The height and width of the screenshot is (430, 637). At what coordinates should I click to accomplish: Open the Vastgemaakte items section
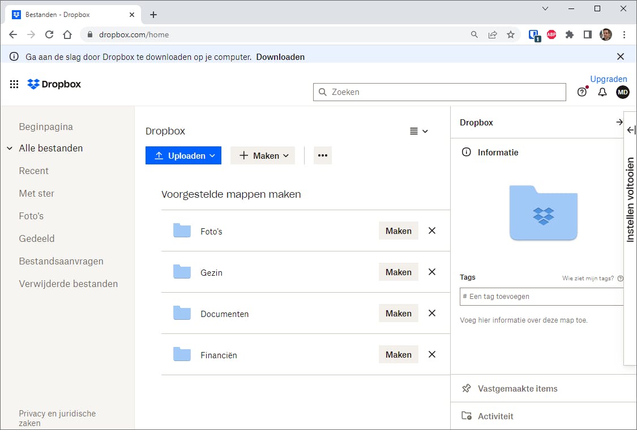click(518, 389)
